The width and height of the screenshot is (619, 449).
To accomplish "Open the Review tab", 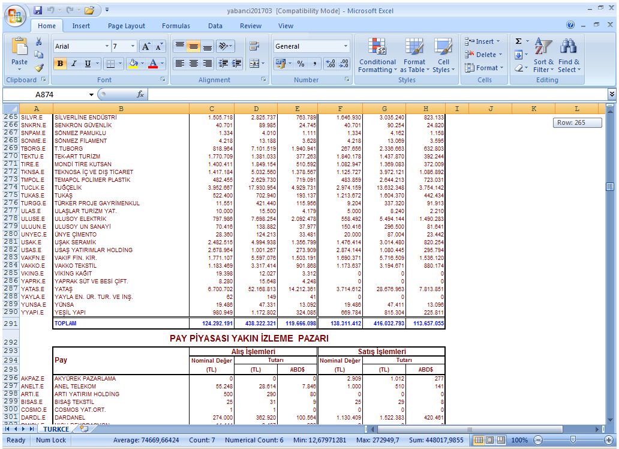I will click(x=251, y=26).
